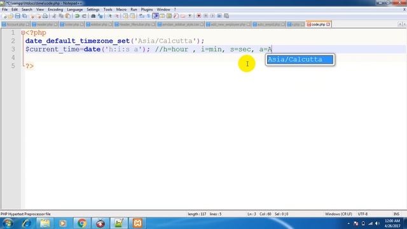Click the macro stop recording icon
This screenshot has height=229, width=407.
[x=205, y=16]
